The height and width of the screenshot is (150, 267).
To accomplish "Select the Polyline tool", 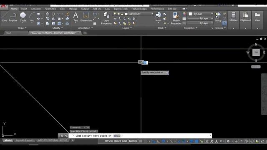I will coord(13,17).
